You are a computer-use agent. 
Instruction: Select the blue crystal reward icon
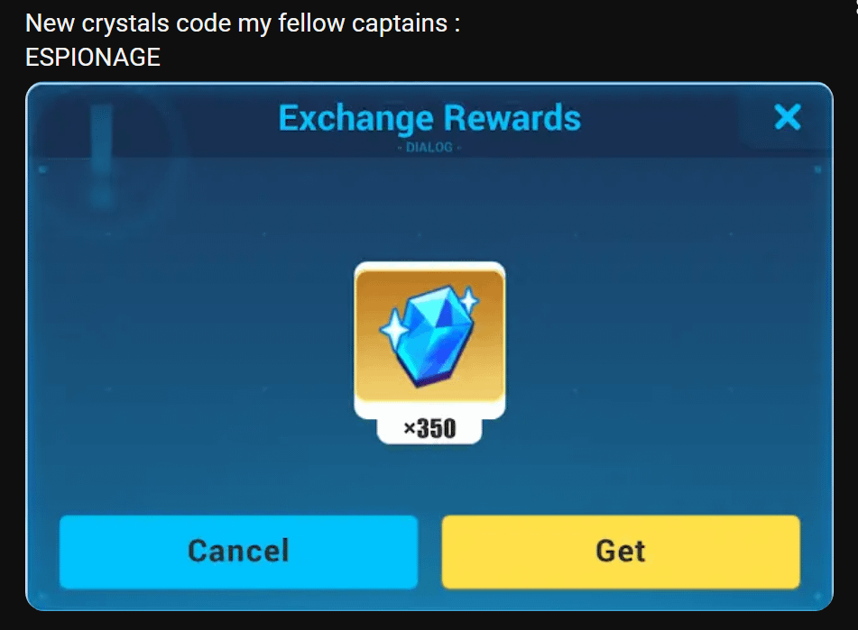pyautogui.click(x=430, y=334)
